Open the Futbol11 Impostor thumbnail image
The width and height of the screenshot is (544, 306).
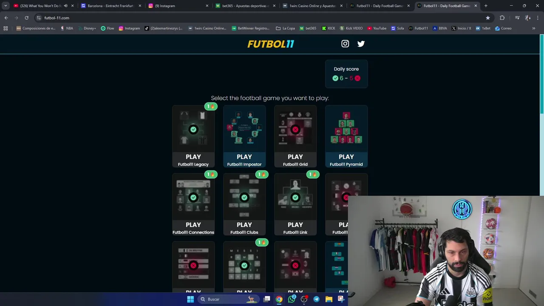(244, 129)
